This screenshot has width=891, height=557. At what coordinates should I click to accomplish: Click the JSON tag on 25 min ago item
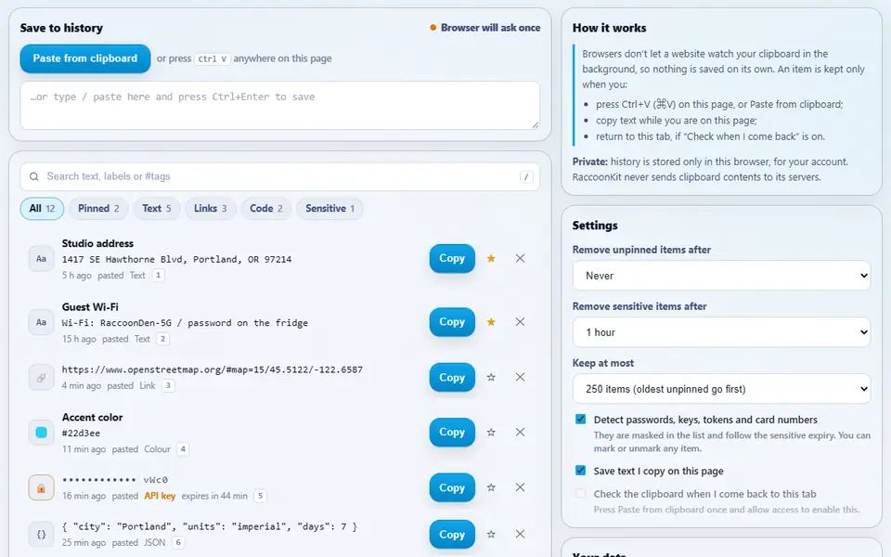(x=155, y=542)
